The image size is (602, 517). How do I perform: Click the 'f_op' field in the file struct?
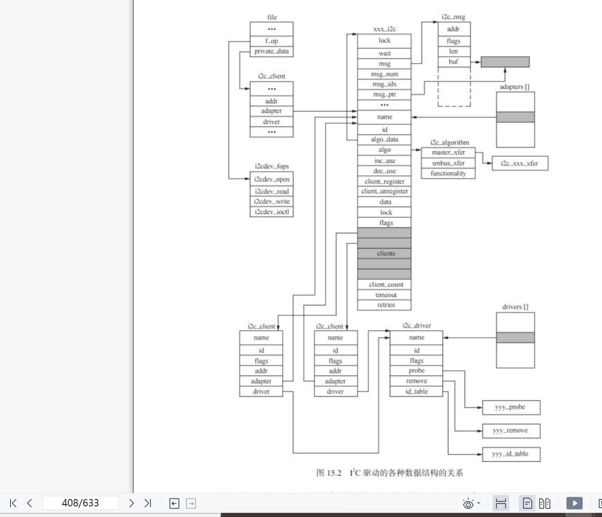[x=272, y=41]
